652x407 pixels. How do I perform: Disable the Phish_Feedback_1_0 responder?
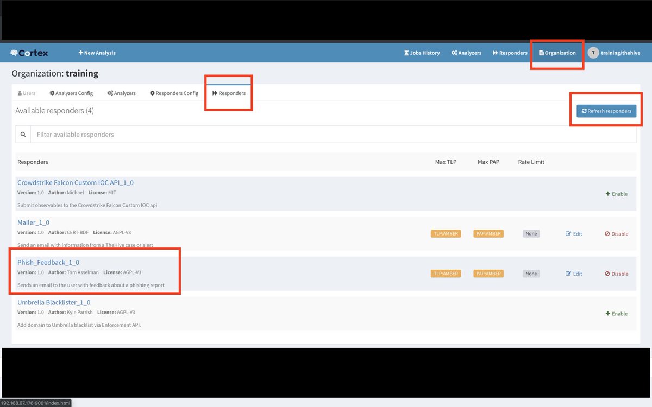click(616, 274)
